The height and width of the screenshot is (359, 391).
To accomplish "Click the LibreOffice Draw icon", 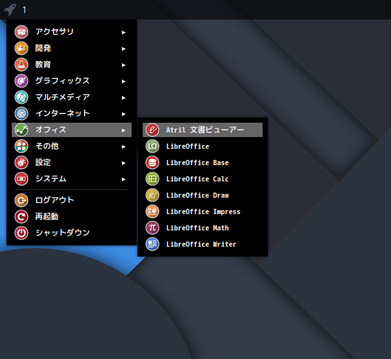I will pyautogui.click(x=152, y=195).
